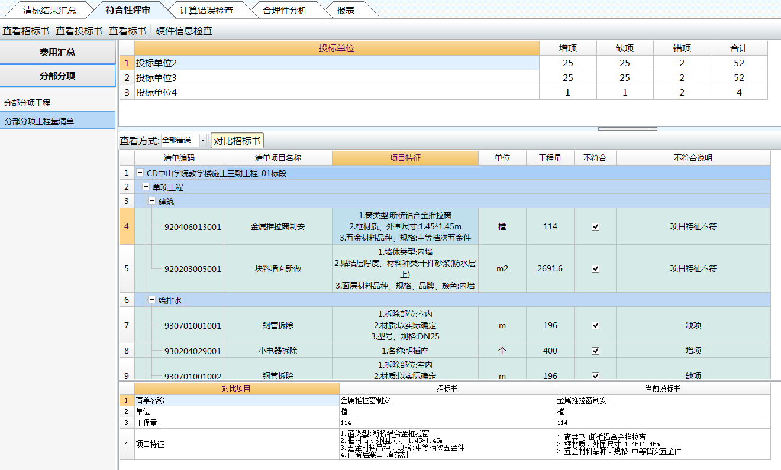Viewport: 781px width, 470px height.
Task: Click 查看招标书 in the toolbar
Action: tap(26, 31)
